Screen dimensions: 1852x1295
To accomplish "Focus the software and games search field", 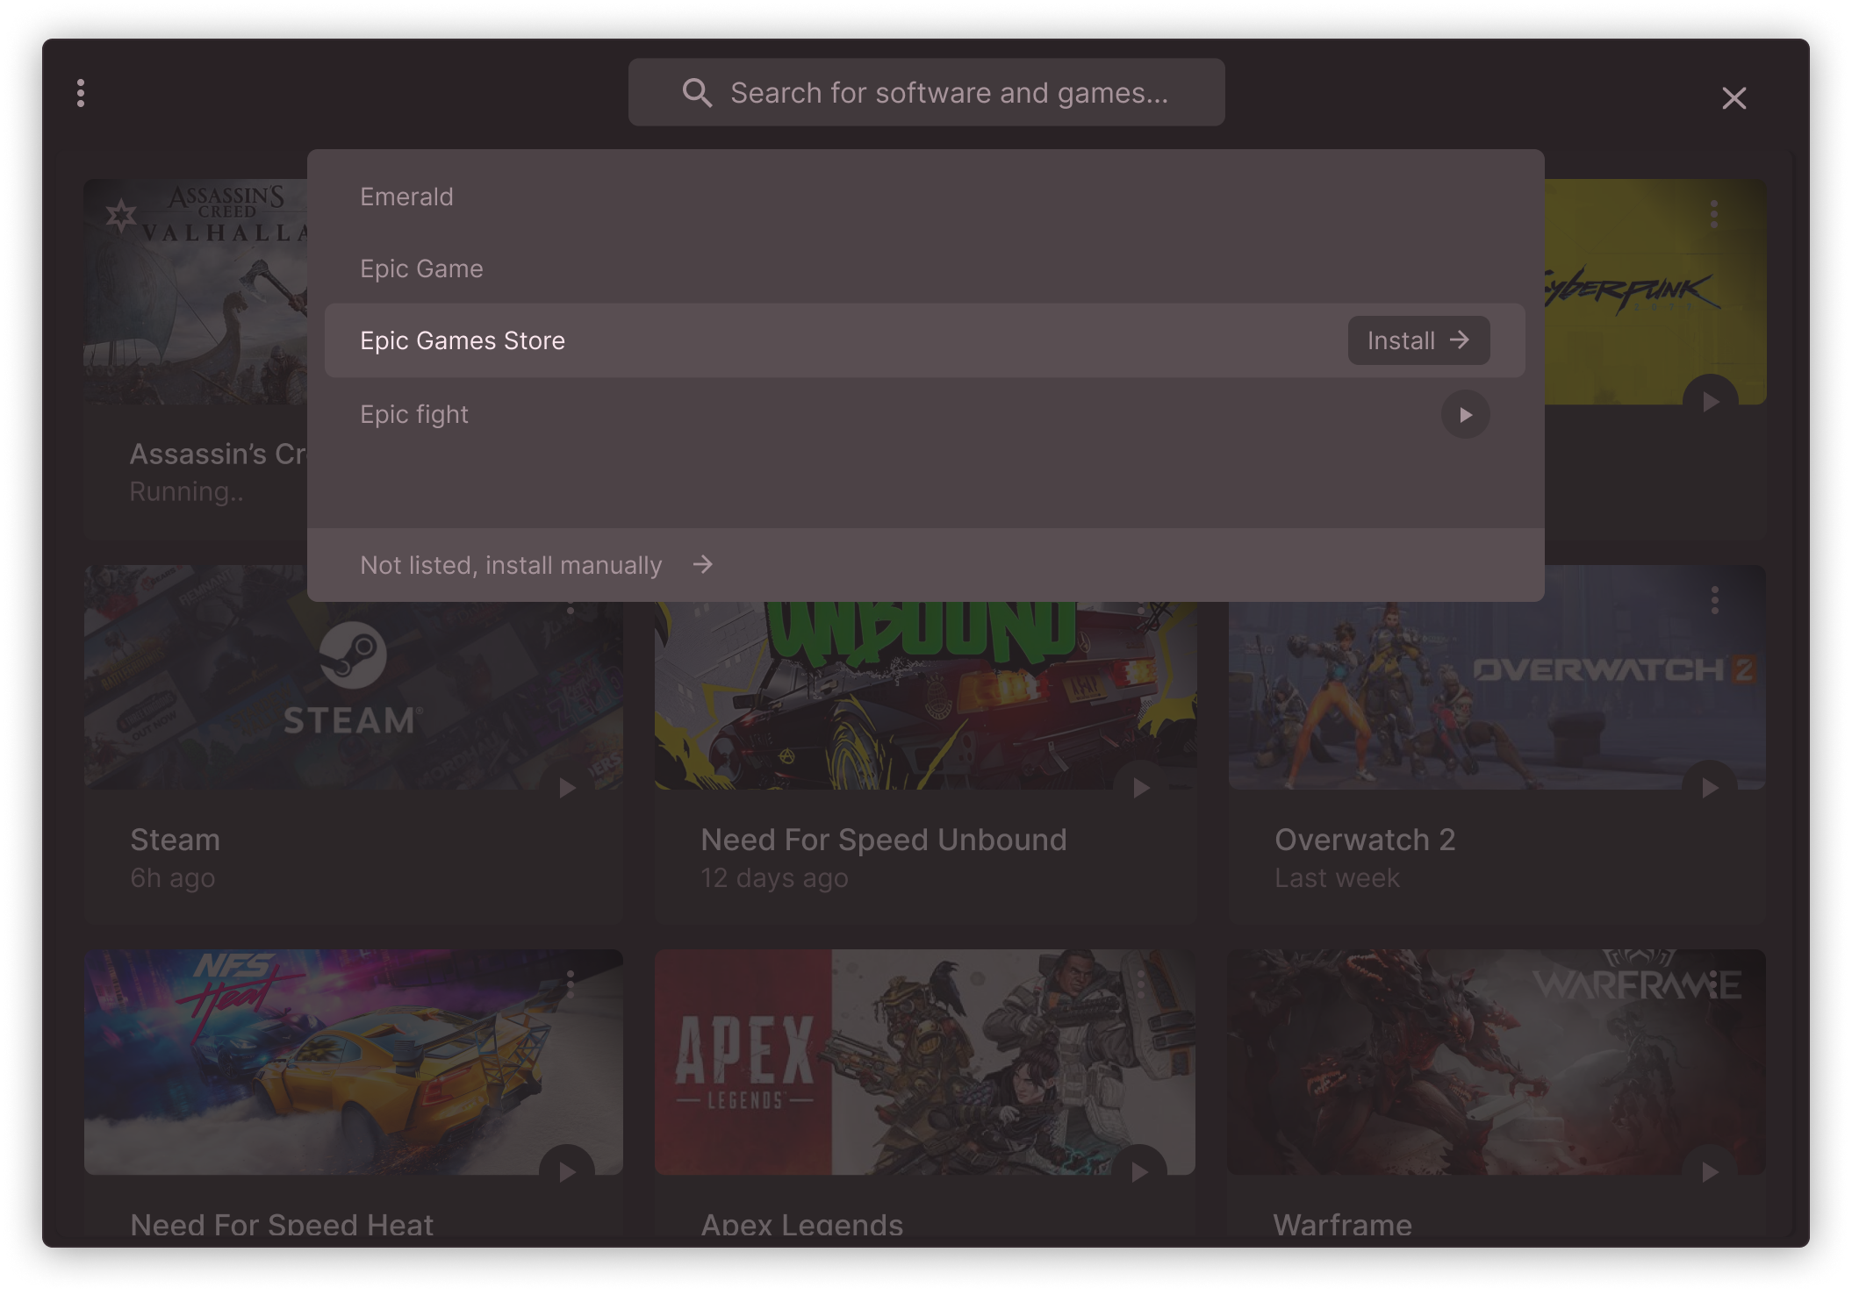I will click(x=948, y=93).
